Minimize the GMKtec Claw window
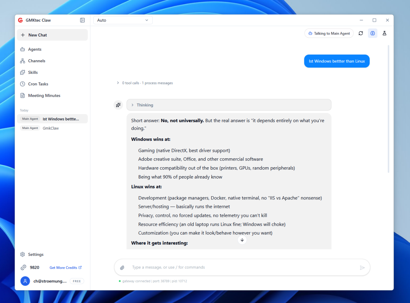The height and width of the screenshot is (303, 410). [x=361, y=20]
